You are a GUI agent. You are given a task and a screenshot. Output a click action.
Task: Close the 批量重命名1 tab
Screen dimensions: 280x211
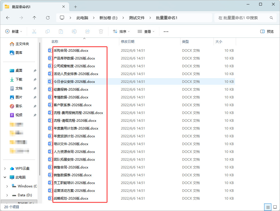64,7
